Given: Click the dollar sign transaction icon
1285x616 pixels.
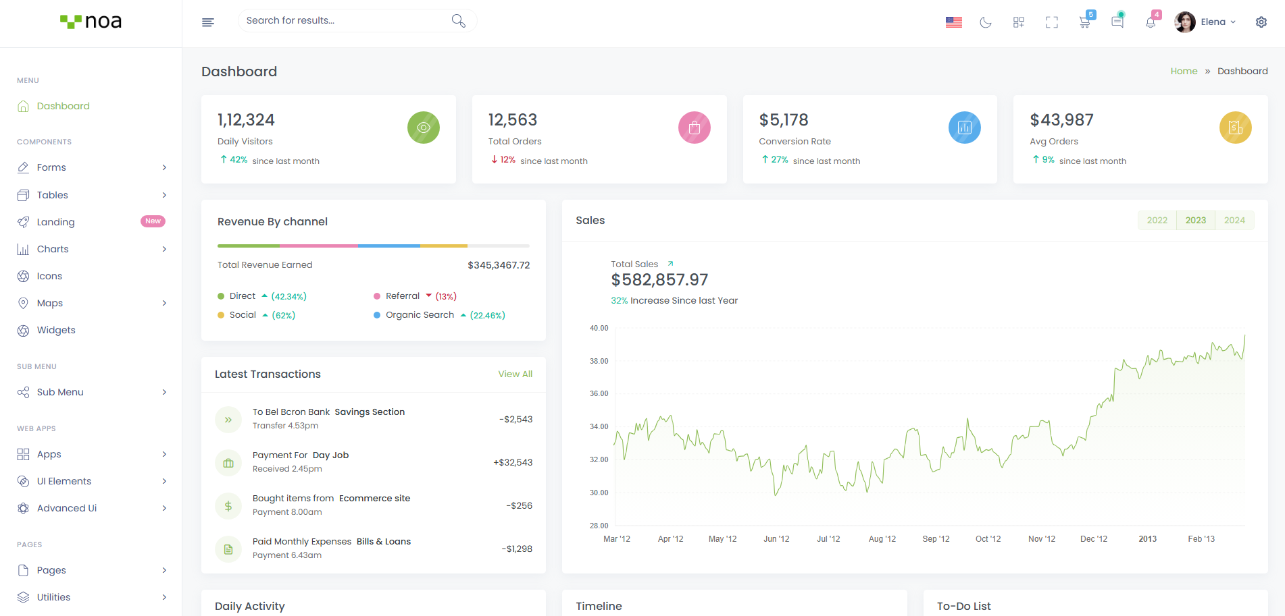Looking at the screenshot, I should click(x=228, y=506).
